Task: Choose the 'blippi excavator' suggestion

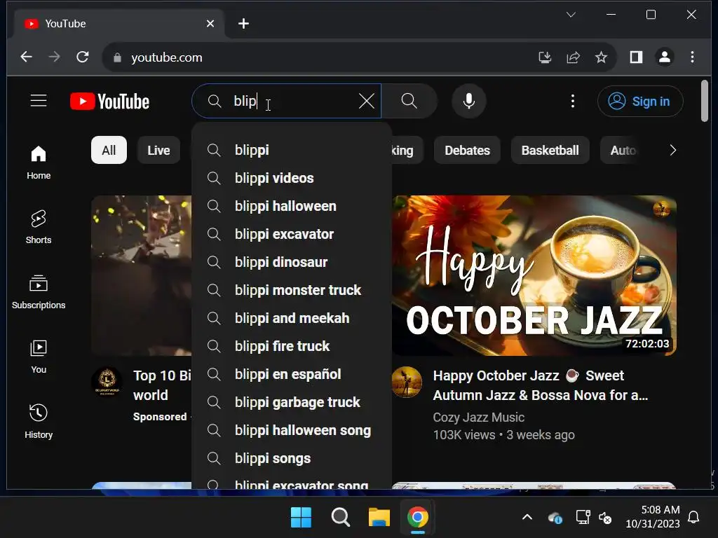Action: click(x=291, y=234)
